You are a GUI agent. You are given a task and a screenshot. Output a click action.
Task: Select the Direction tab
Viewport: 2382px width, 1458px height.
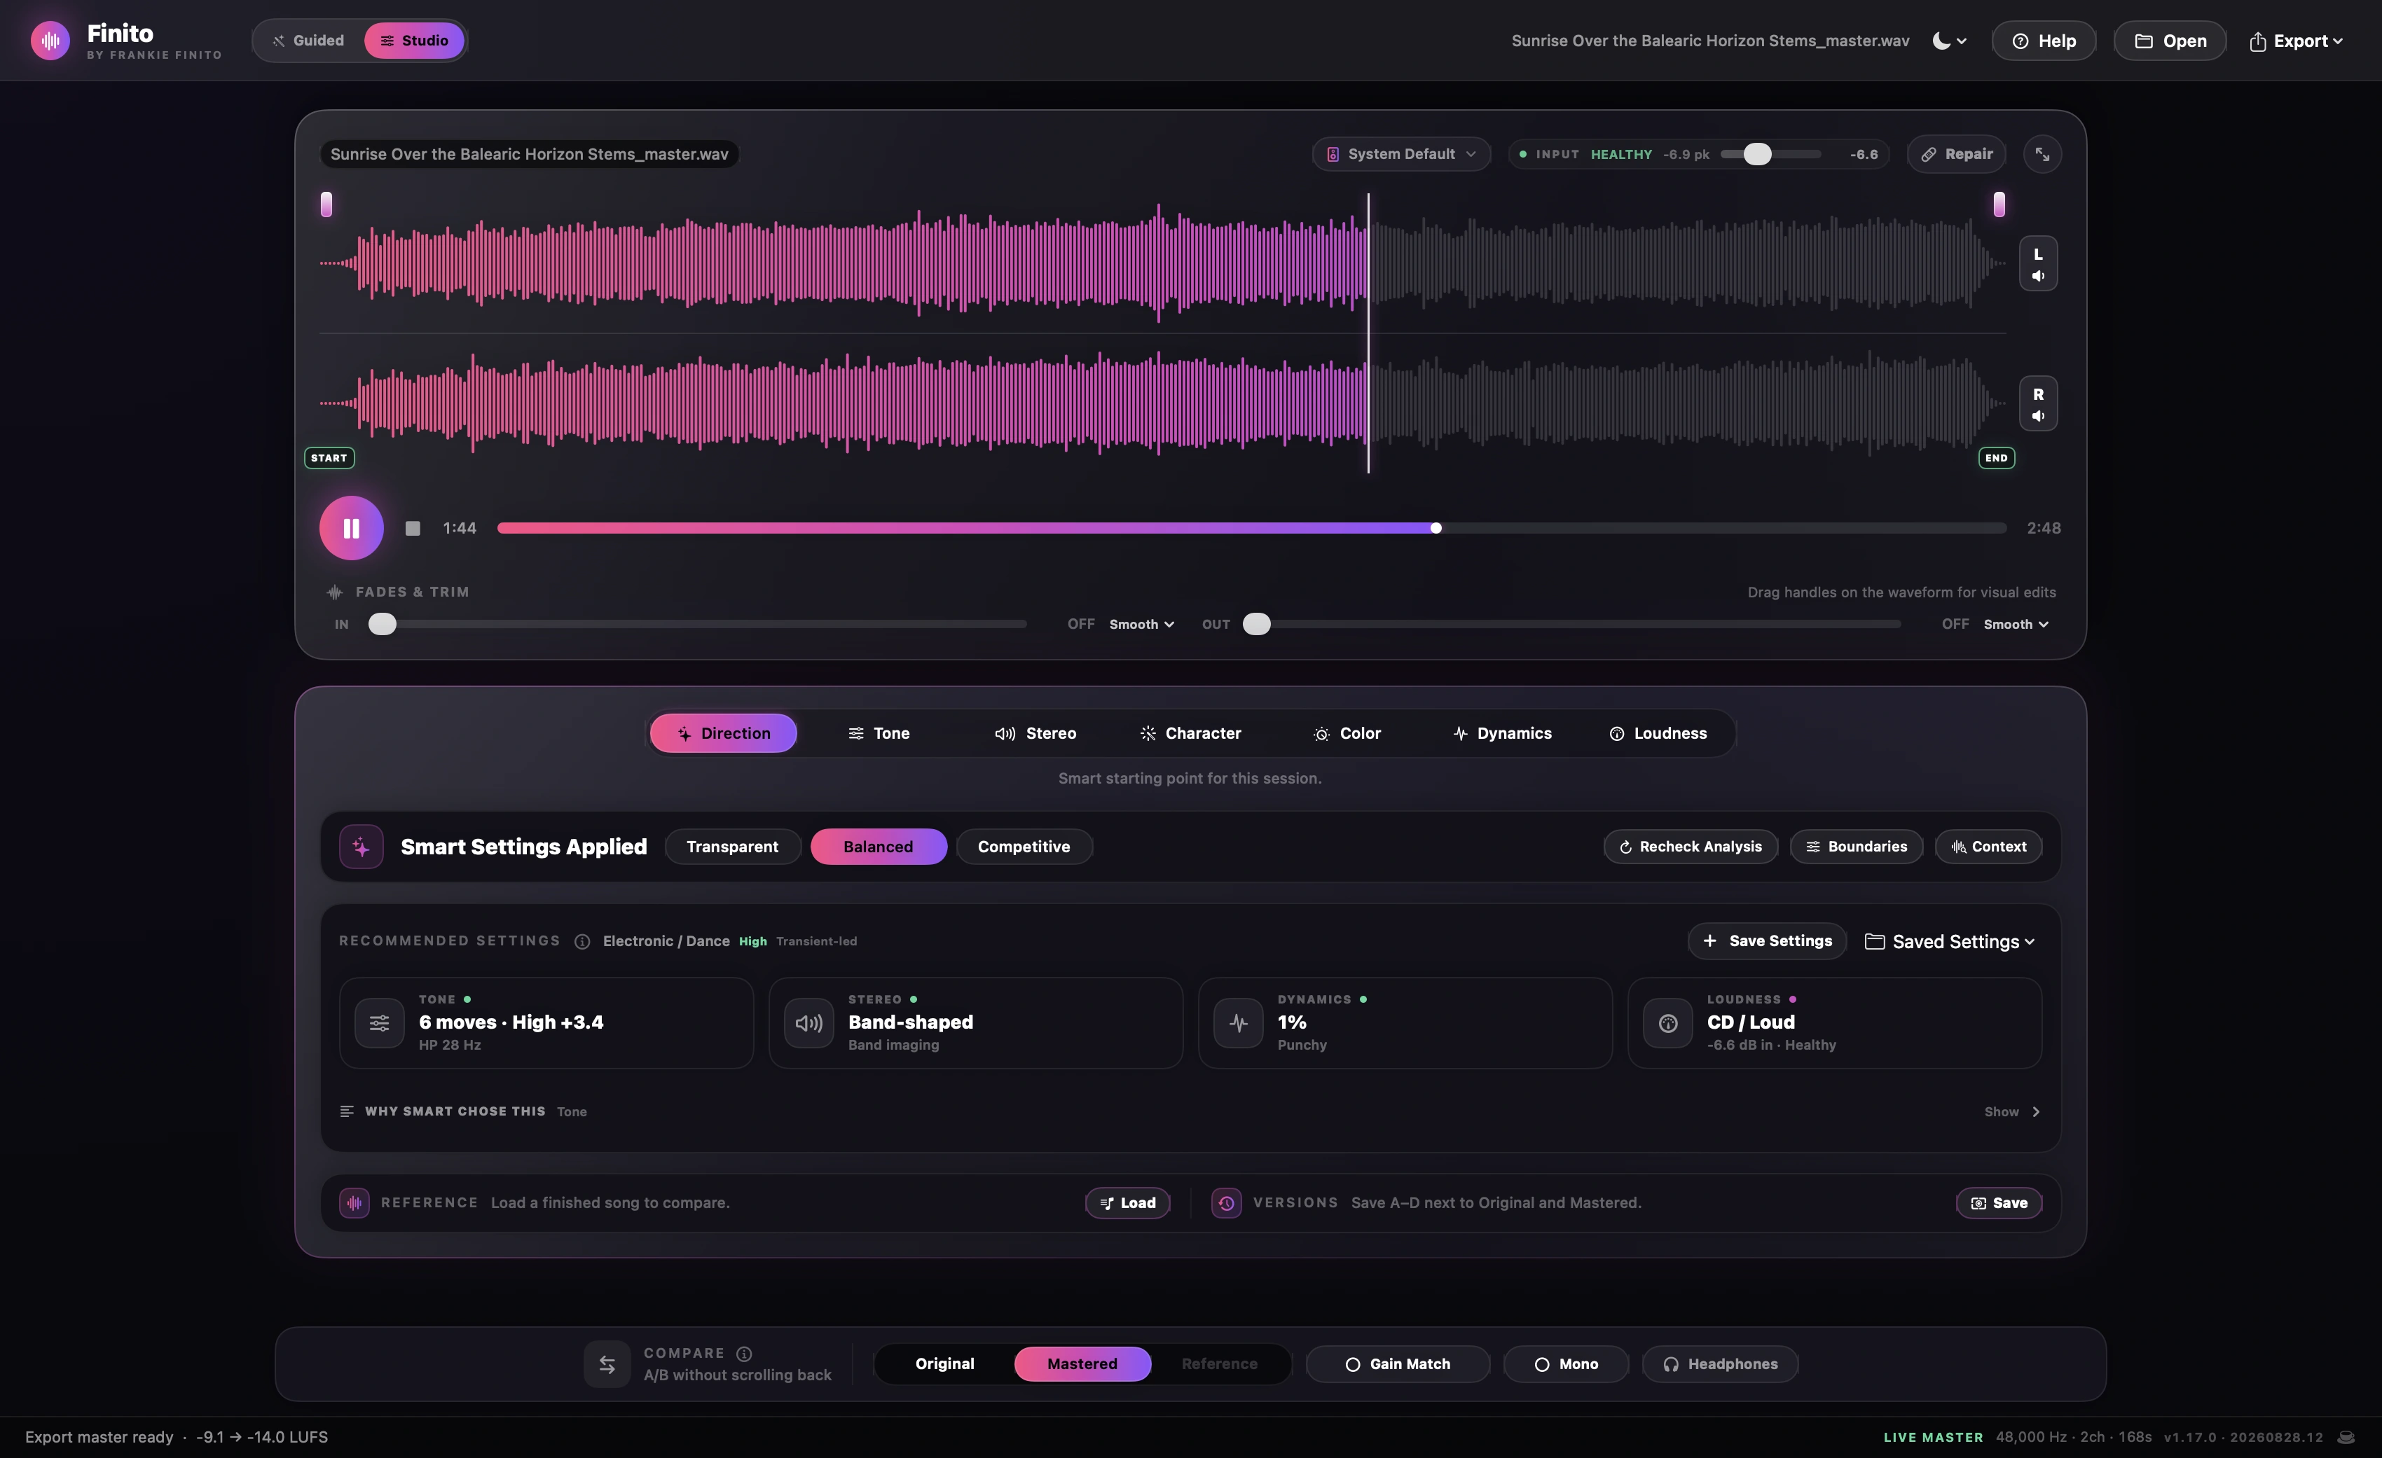point(723,733)
